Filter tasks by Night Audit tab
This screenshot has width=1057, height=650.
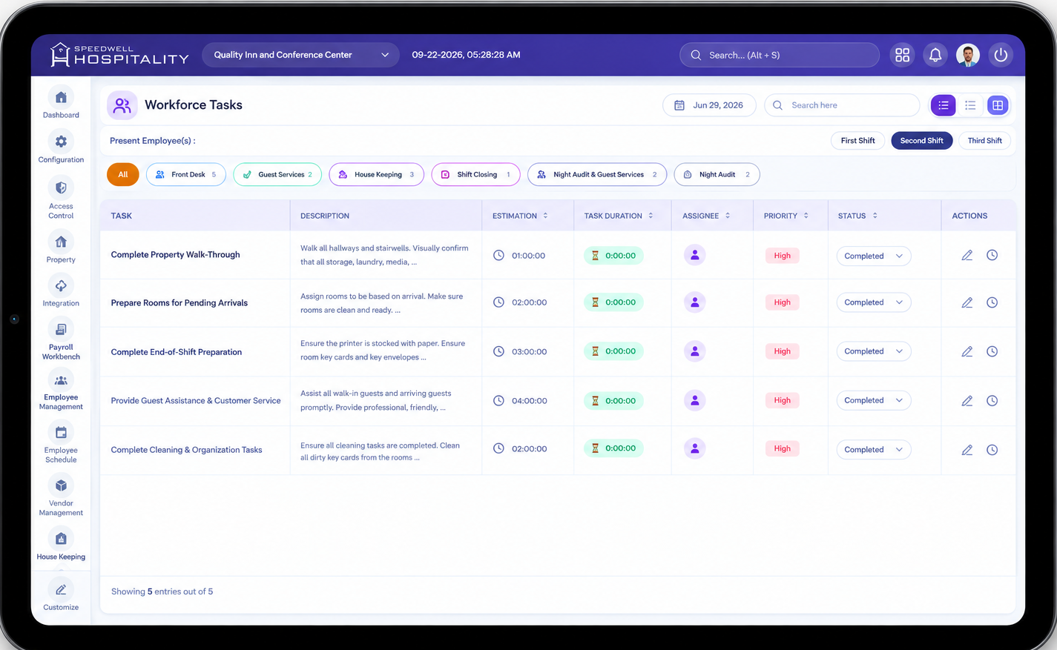tap(717, 175)
